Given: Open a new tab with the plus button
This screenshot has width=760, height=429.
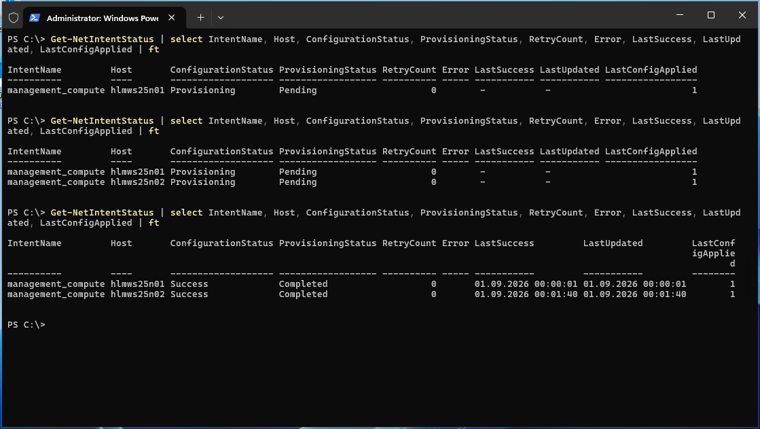Looking at the screenshot, I should (200, 17).
